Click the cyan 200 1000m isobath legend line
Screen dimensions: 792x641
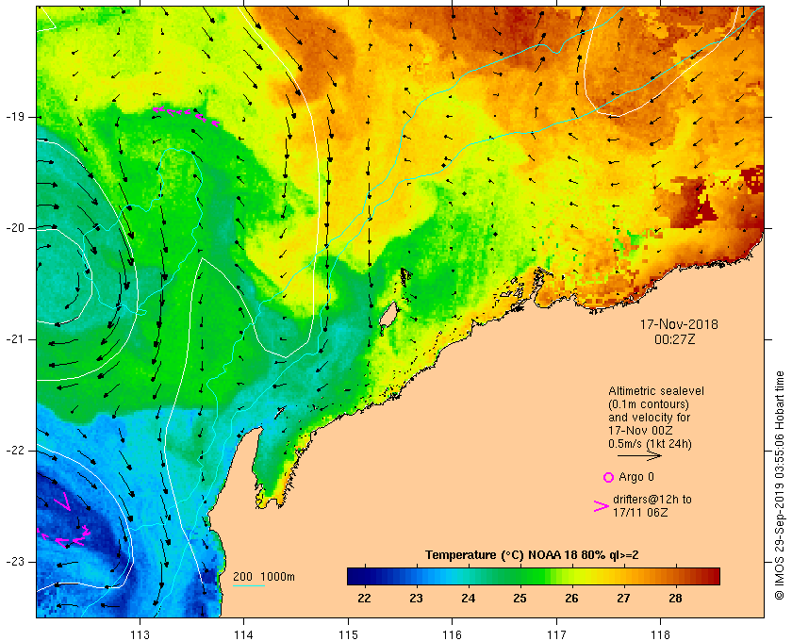pyautogui.click(x=249, y=586)
